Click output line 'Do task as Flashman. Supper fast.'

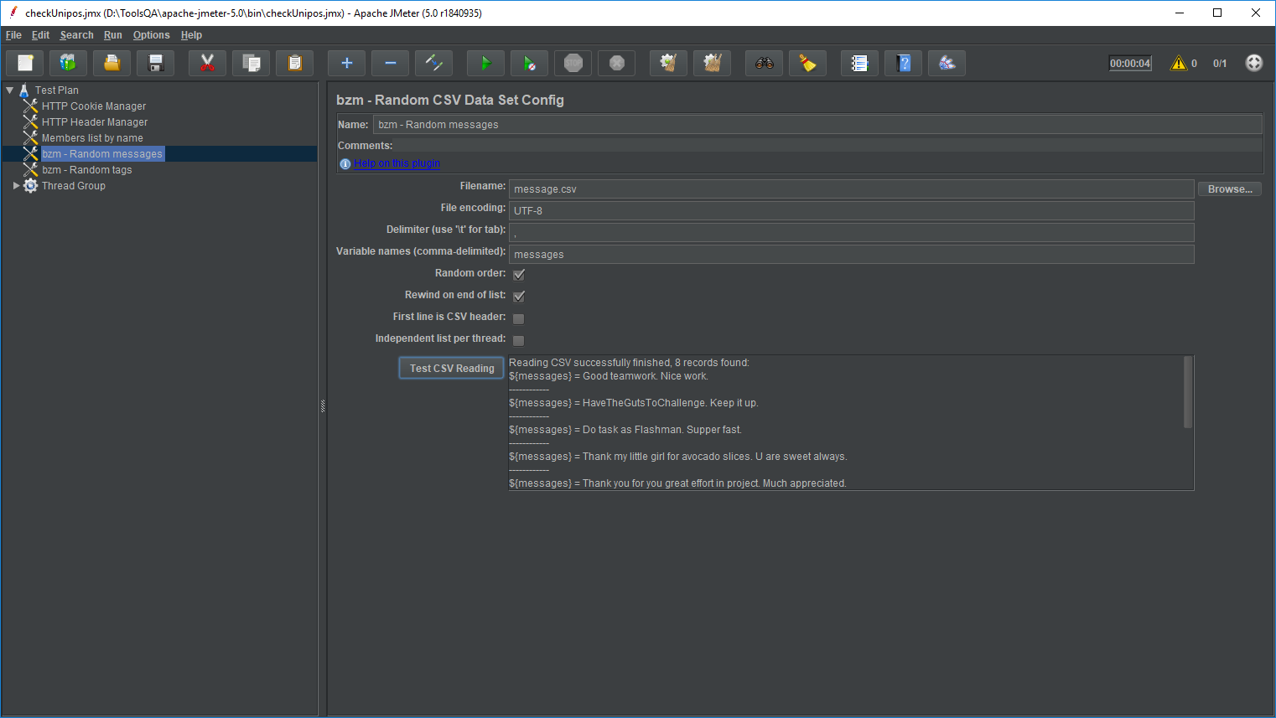[x=625, y=430]
